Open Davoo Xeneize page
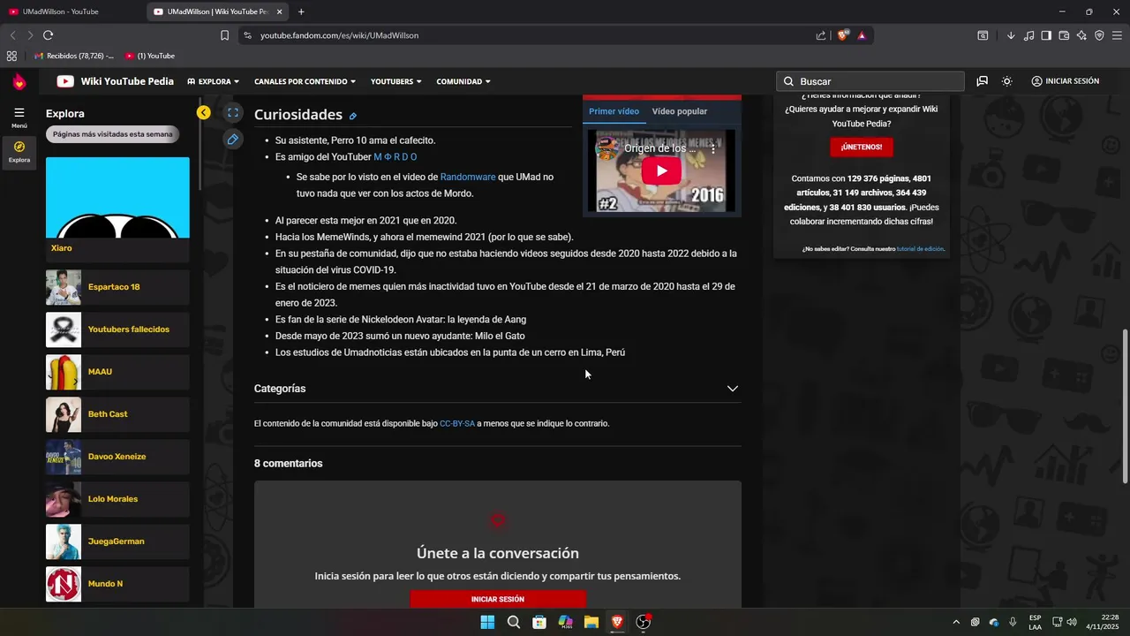Screen dimensions: 1130x636 tap(117, 457)
